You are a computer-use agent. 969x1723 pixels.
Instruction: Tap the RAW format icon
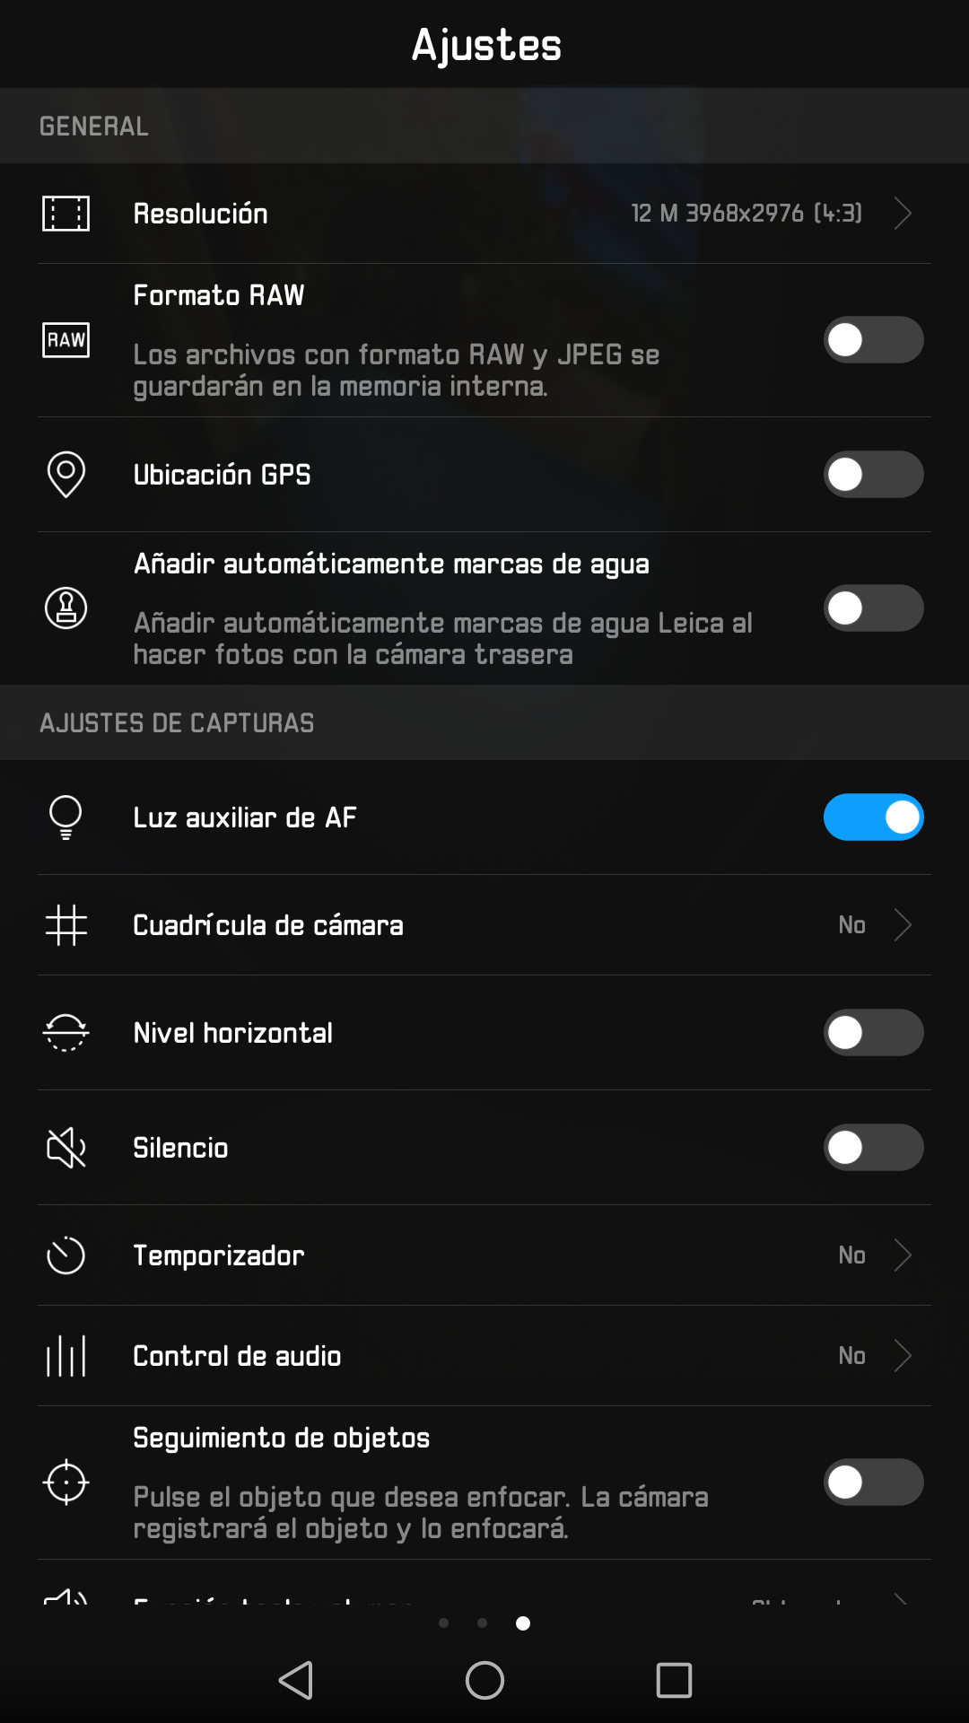[x=65, y=340]
